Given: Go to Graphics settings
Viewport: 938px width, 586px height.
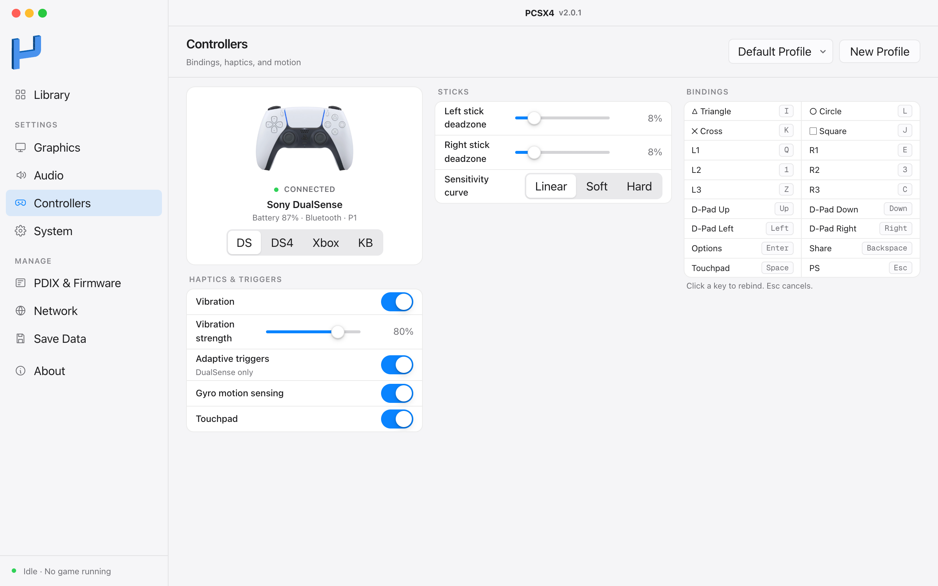Looking at the screenshot, I should coord(84,147).
